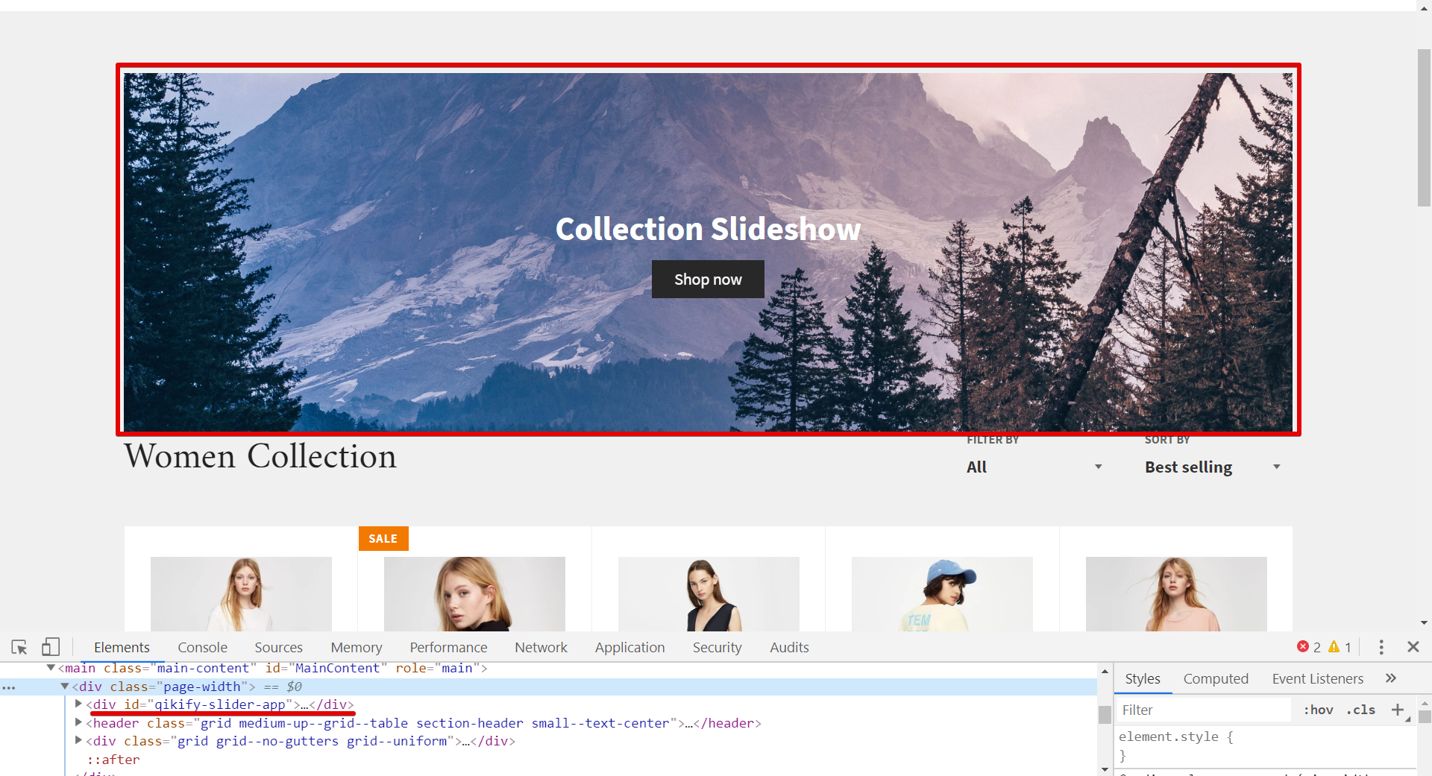This screenshot has width=1432, height=776.
Task: Click the page vertical scrollbar thumb
Action: tap(1424, 127)
